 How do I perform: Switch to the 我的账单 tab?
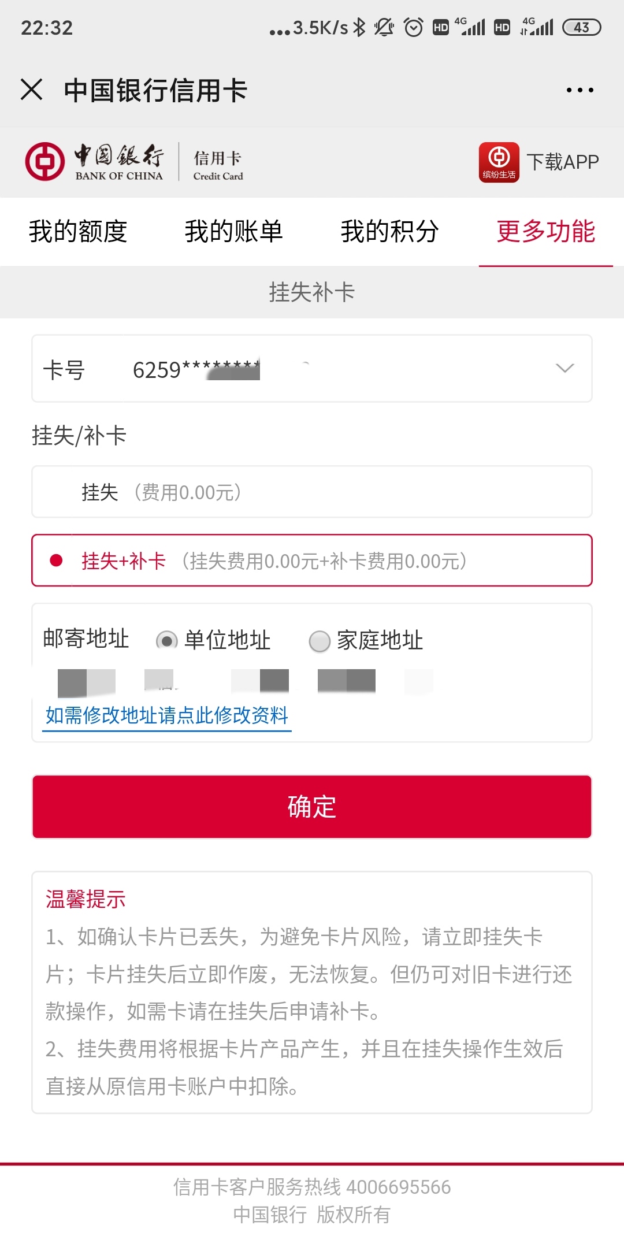pyautogui.click(x=234, y=231)
